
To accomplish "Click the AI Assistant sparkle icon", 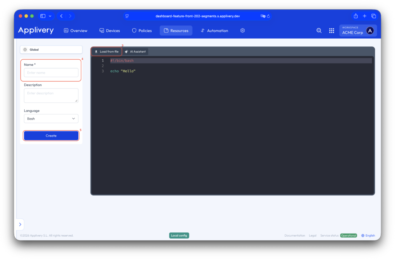I will point(127,51).
